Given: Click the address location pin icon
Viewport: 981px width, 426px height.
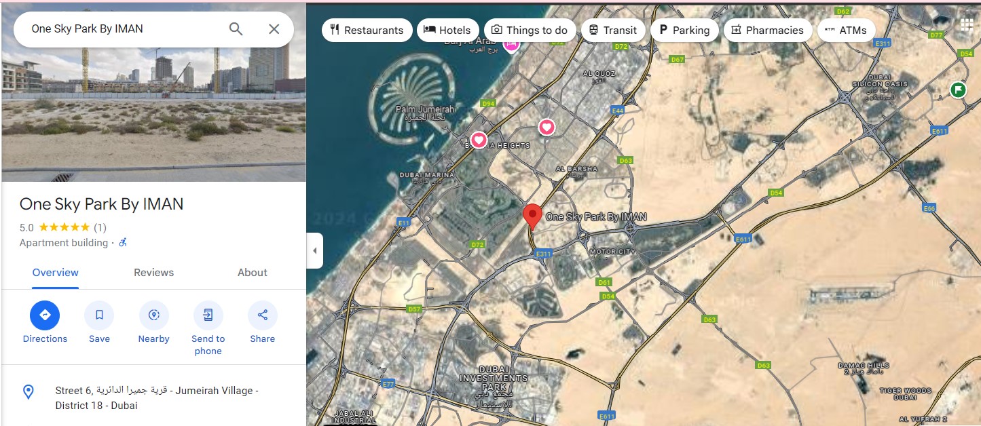Looking at the screenshot, I should coord(29,391).
